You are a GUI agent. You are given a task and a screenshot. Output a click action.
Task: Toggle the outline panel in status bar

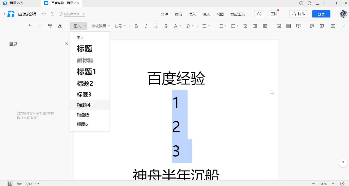pyautogui.click(x=10, y=184)
